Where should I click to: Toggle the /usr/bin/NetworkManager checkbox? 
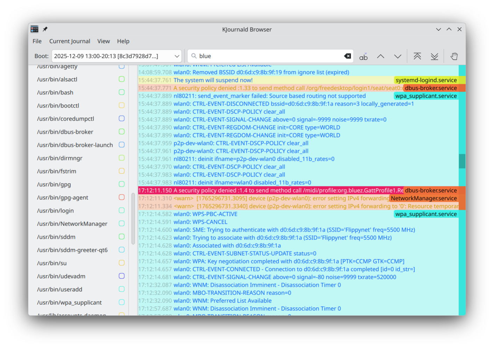tap(122, 223)
